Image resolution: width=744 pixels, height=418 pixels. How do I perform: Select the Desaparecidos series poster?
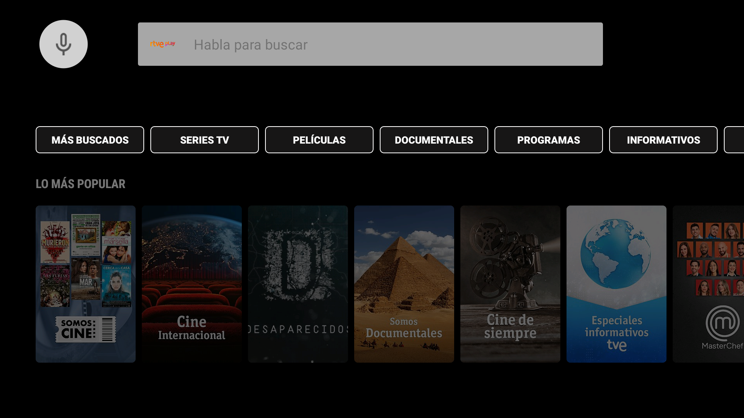[298, 284]
